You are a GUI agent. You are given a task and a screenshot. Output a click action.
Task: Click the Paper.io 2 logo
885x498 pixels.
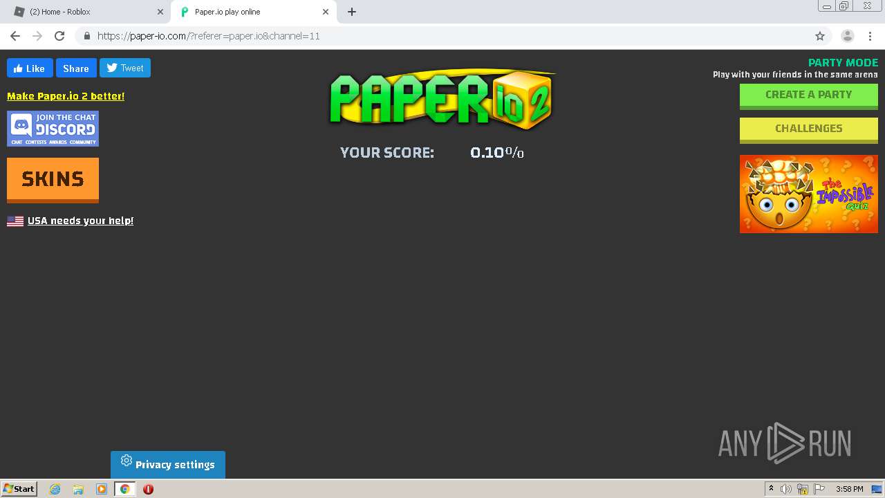[441, 98]
